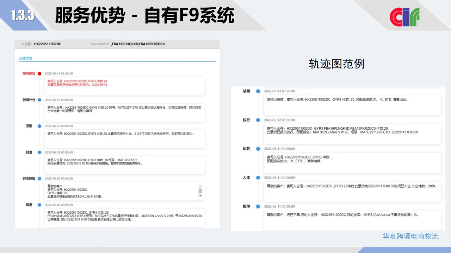Viewport: 451px width, 253px height.
Task: Click the red 预约送货 timeline dot
Action: [x=39, y=73]
